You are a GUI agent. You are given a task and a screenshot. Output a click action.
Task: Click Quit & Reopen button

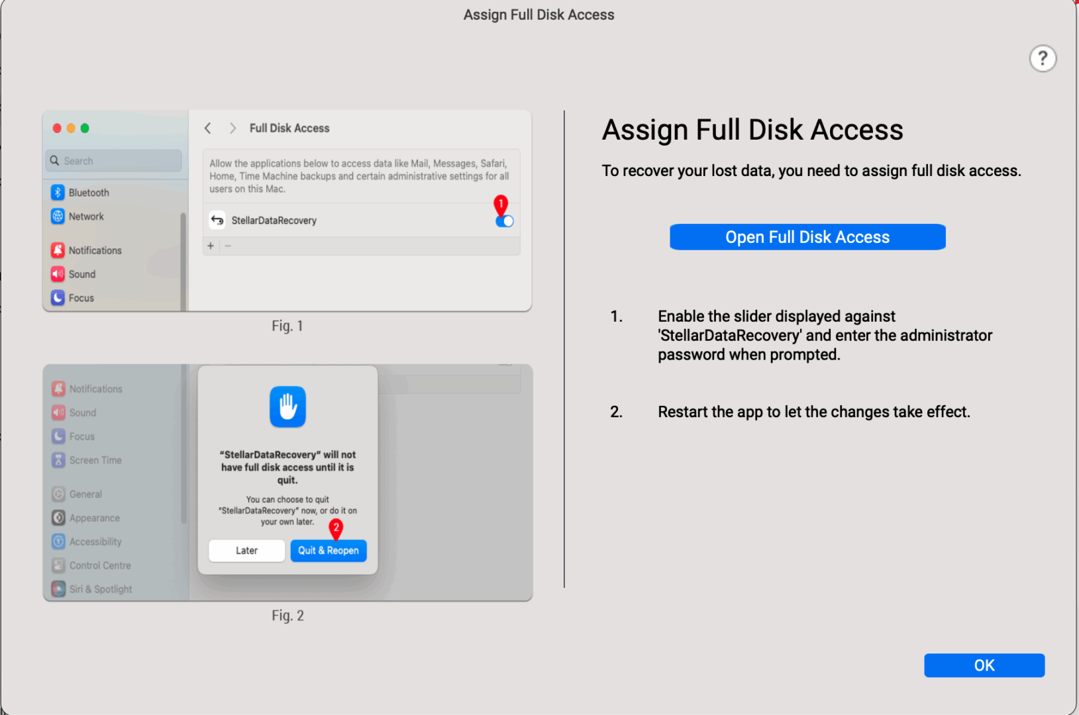tap(329, 551)
